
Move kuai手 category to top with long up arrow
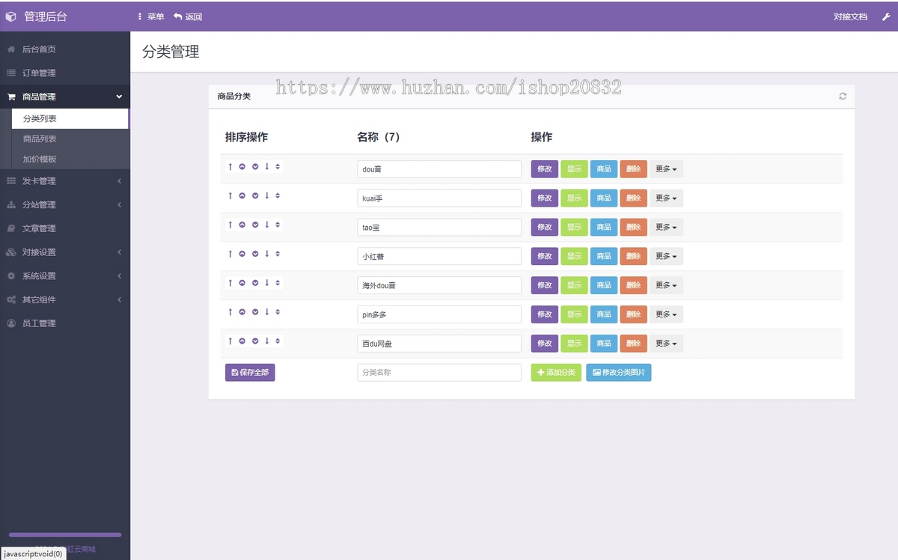click(230, 195)
